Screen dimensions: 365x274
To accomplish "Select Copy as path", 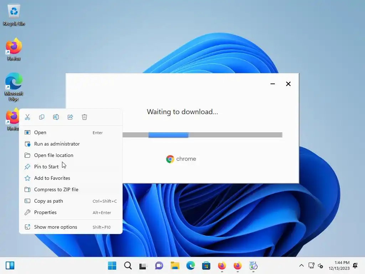I will [71, 201].
